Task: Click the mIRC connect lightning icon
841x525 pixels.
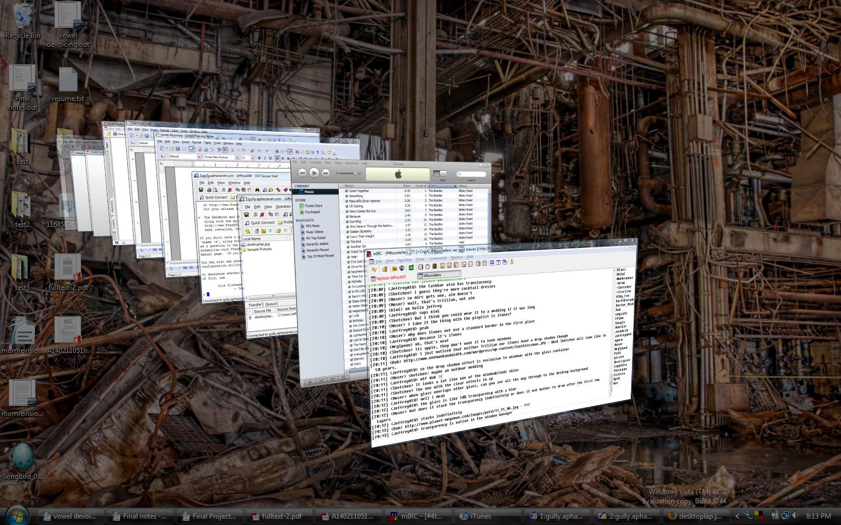Action: (x=374, y=270)
